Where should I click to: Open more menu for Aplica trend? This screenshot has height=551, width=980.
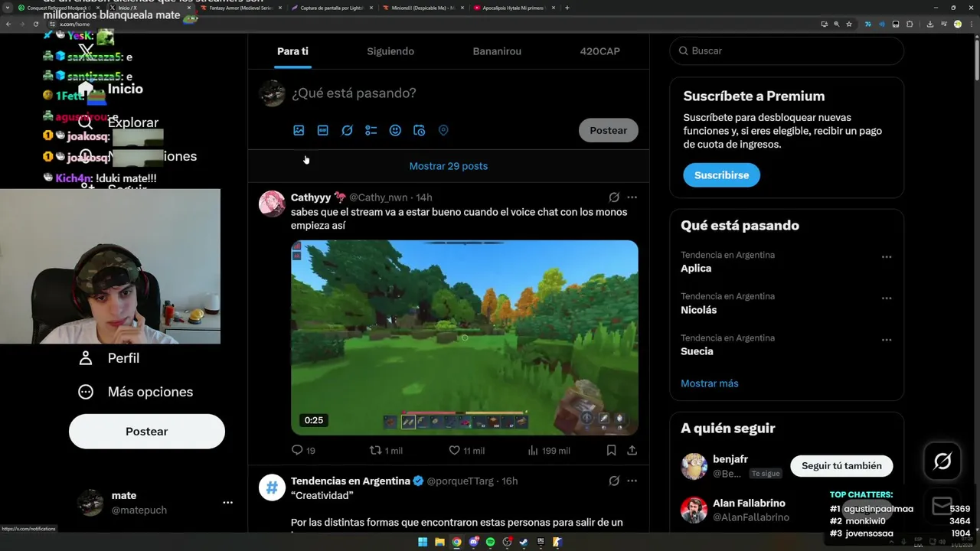point(887,257)
